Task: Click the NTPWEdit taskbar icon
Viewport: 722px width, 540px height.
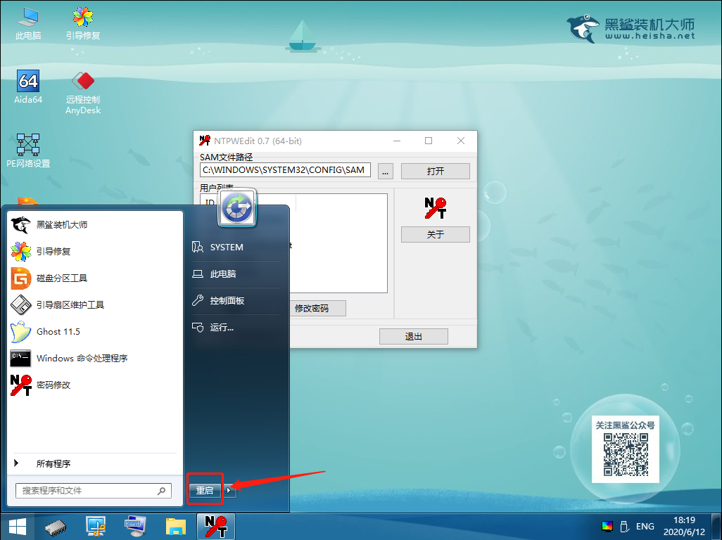Action: (x=215, y=526)
